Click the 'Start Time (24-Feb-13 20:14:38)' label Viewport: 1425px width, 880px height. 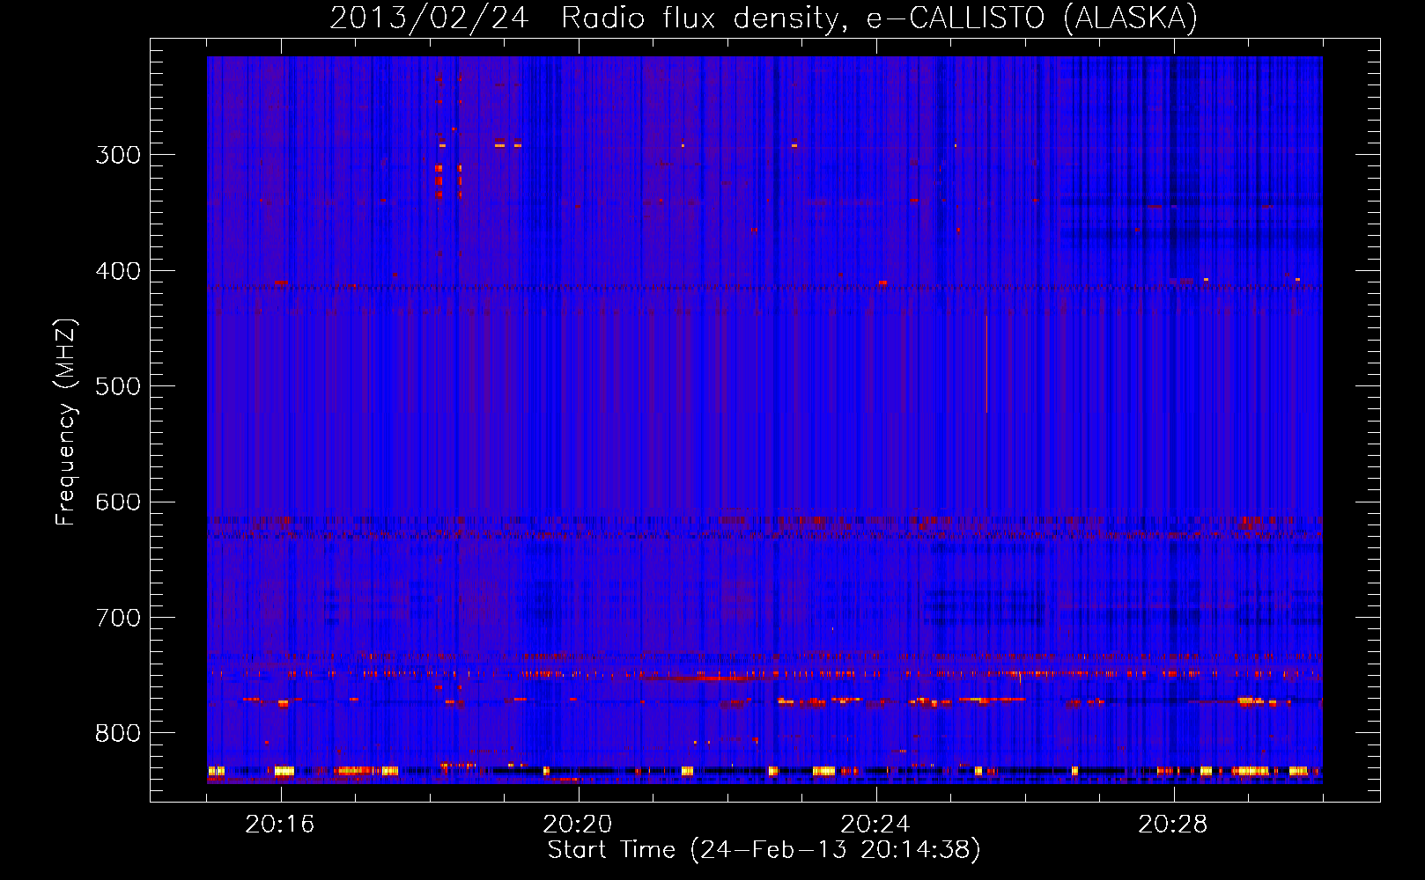coord(764,850)
